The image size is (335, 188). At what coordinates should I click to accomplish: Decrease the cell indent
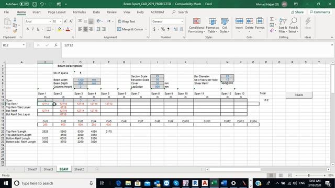pos(98,29)
